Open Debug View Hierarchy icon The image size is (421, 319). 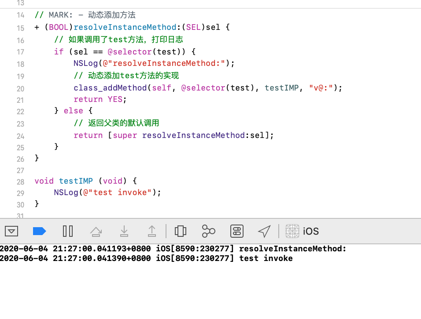pos(181,231)
